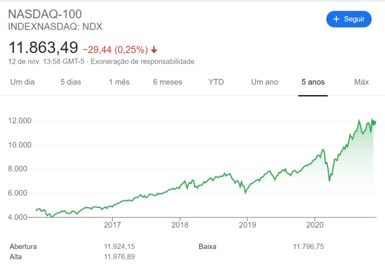Image resolution: width=385 pixels, height=269 pixels.
Task: Show the Máx chart range
Action: pyautogui.click(x=361, y=82)
